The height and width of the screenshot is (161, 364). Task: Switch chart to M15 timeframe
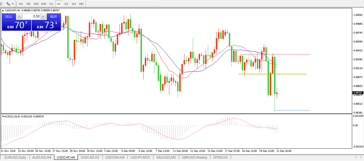click(x=36, y=4)
